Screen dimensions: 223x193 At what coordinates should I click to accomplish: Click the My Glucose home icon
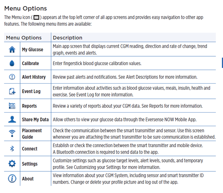(x=12, y=49)
